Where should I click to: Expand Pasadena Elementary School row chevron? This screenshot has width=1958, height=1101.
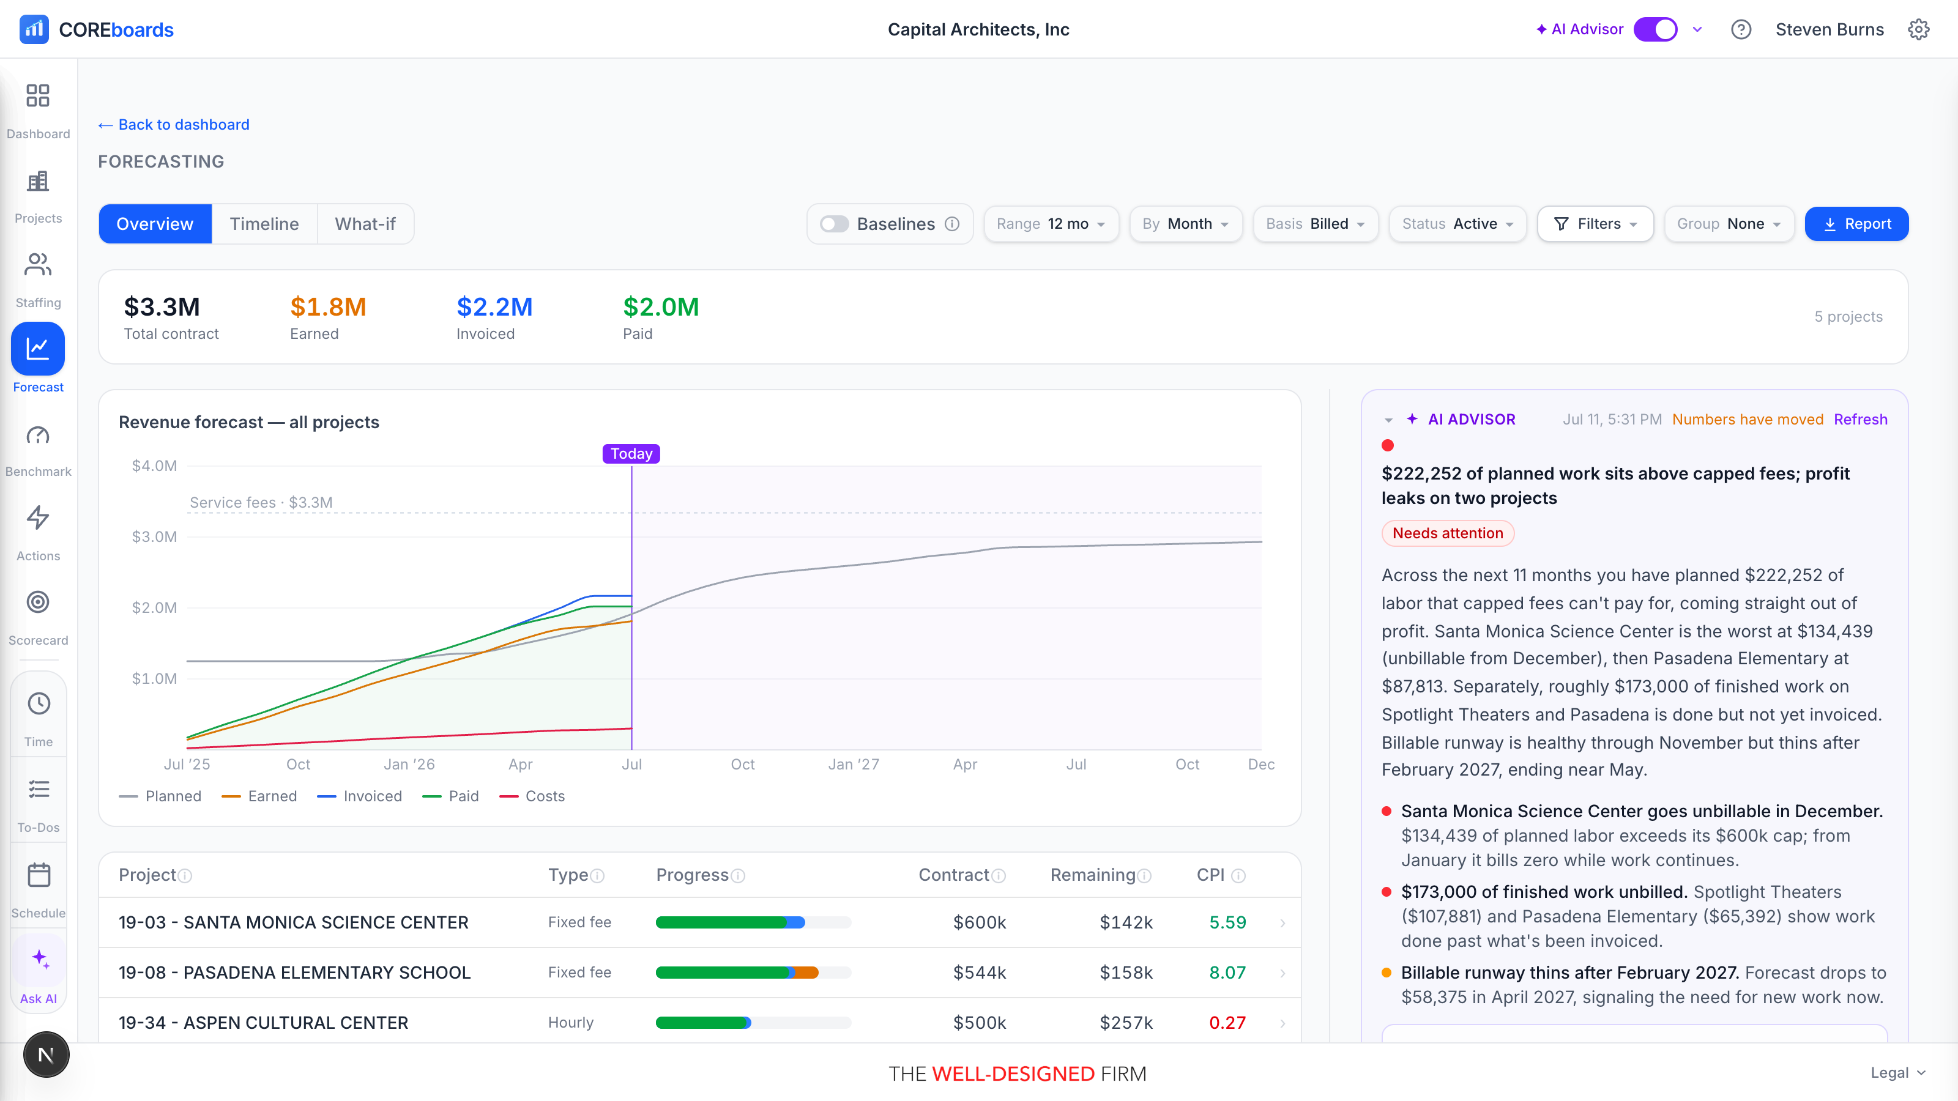(x=1283, y=973)
